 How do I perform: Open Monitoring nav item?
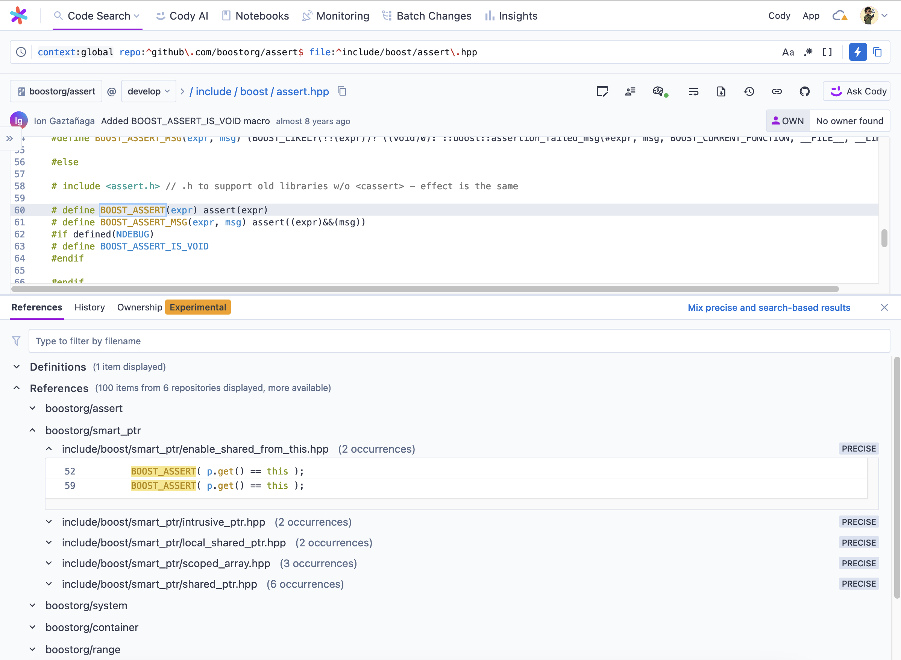click(336, 15)
